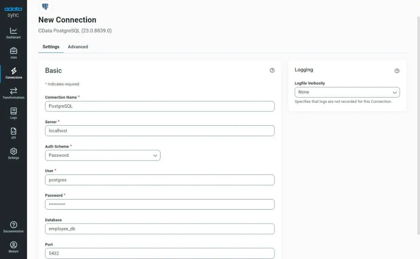420x259 pixels.
Task: Open the API section
Action: coord(13,133)
